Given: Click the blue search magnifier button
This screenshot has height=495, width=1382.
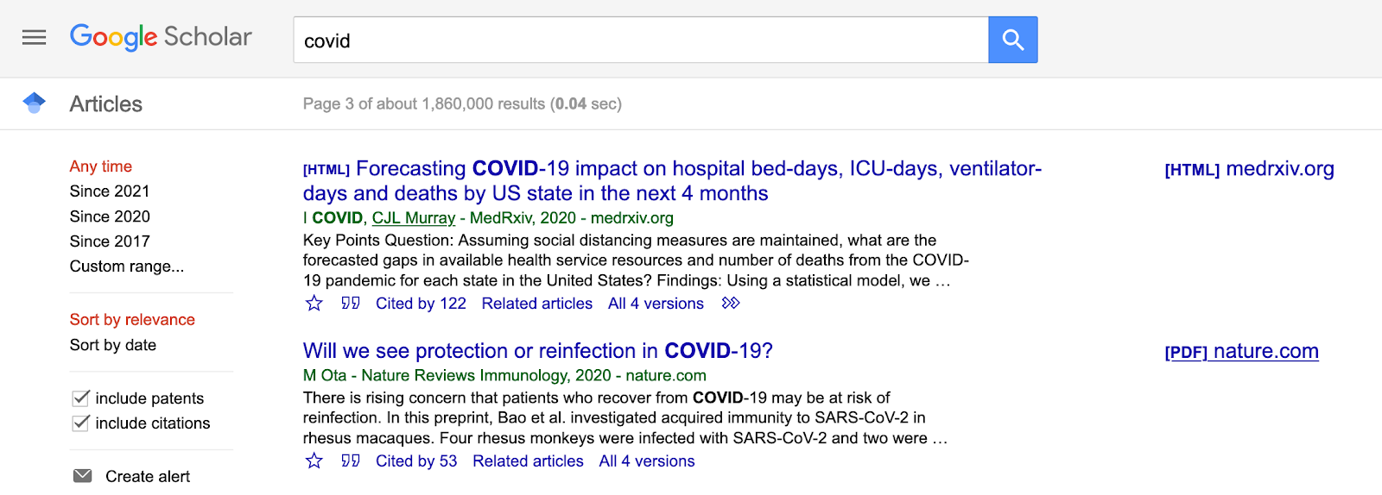Looking at the screenshot, I should 1012,40.
